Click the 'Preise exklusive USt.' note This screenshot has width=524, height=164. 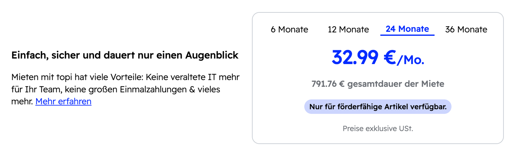coord(378,129)
